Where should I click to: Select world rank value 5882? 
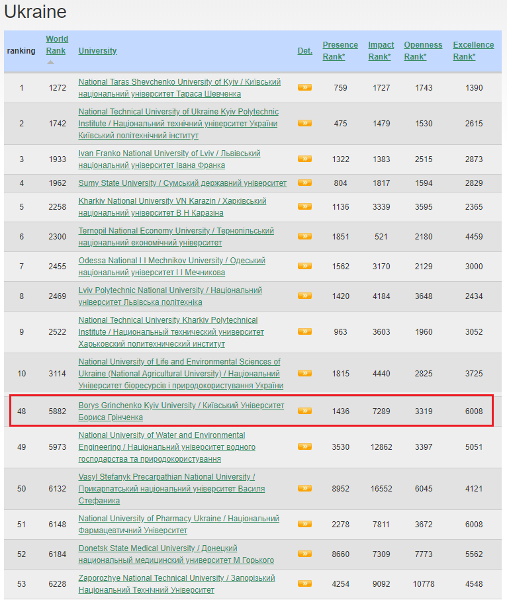pyautogui.click(x=58, y=411)
